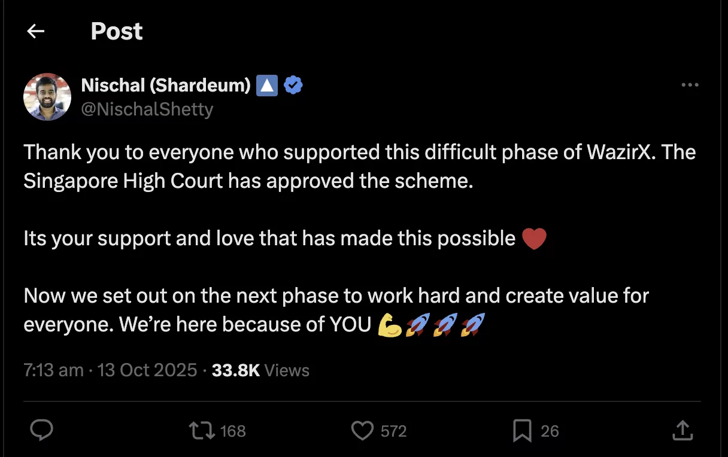
Task: Select the Post header tab
Action: [x=116, y=31]
